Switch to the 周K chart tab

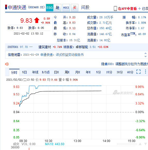67,72
